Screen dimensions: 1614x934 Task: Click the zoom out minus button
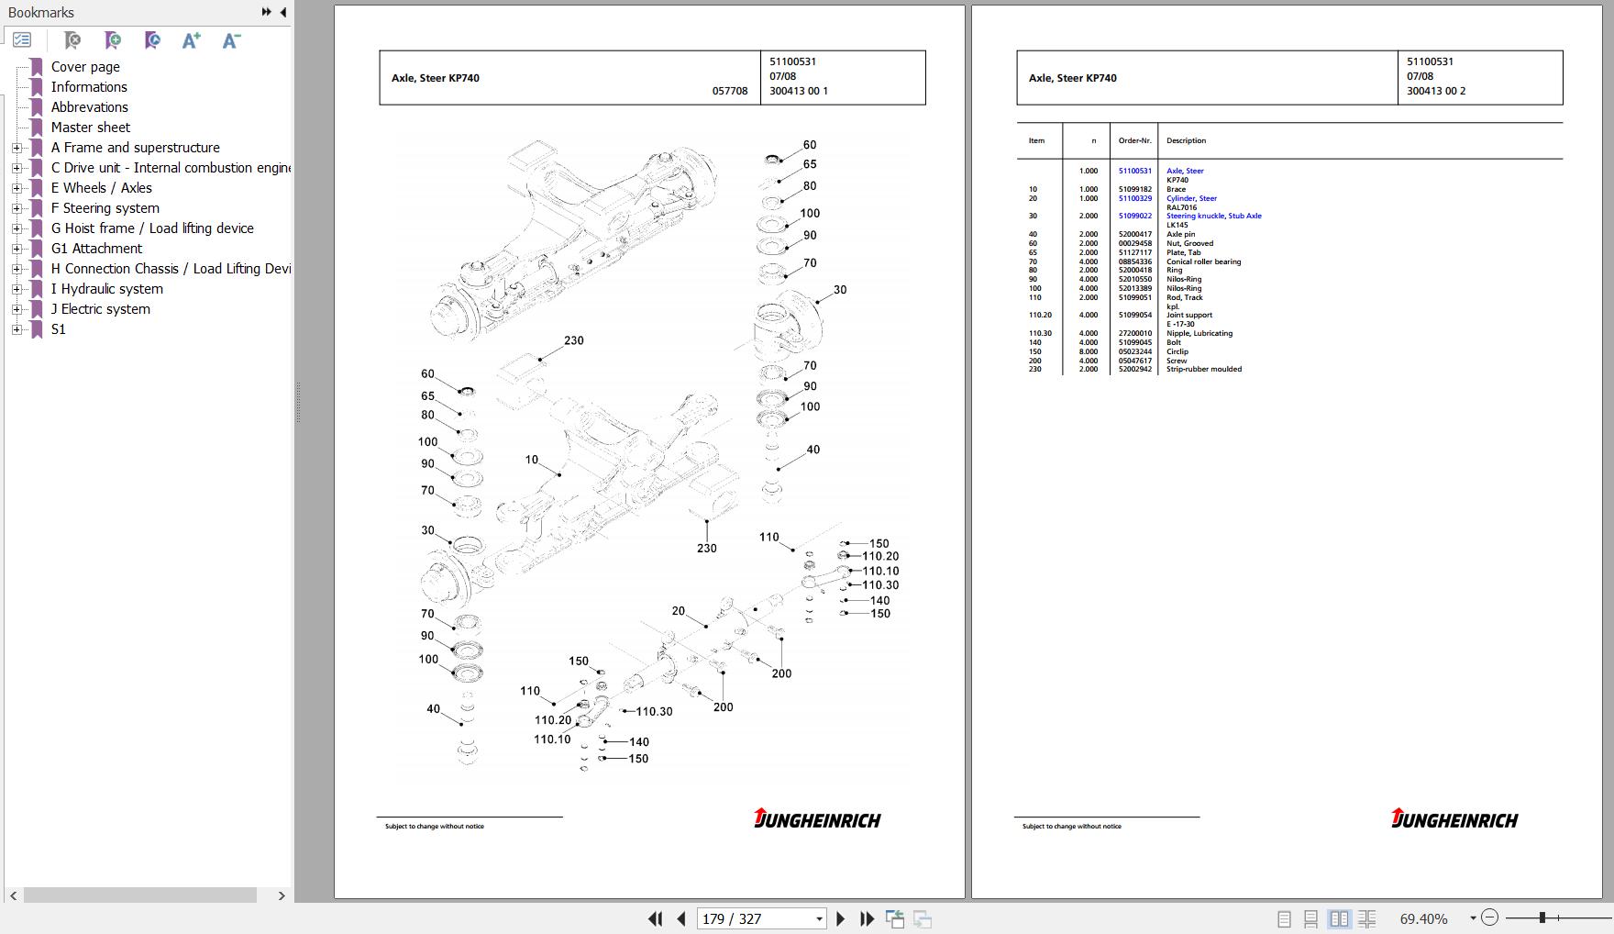pyautogui.click(x=1489, y=917)
